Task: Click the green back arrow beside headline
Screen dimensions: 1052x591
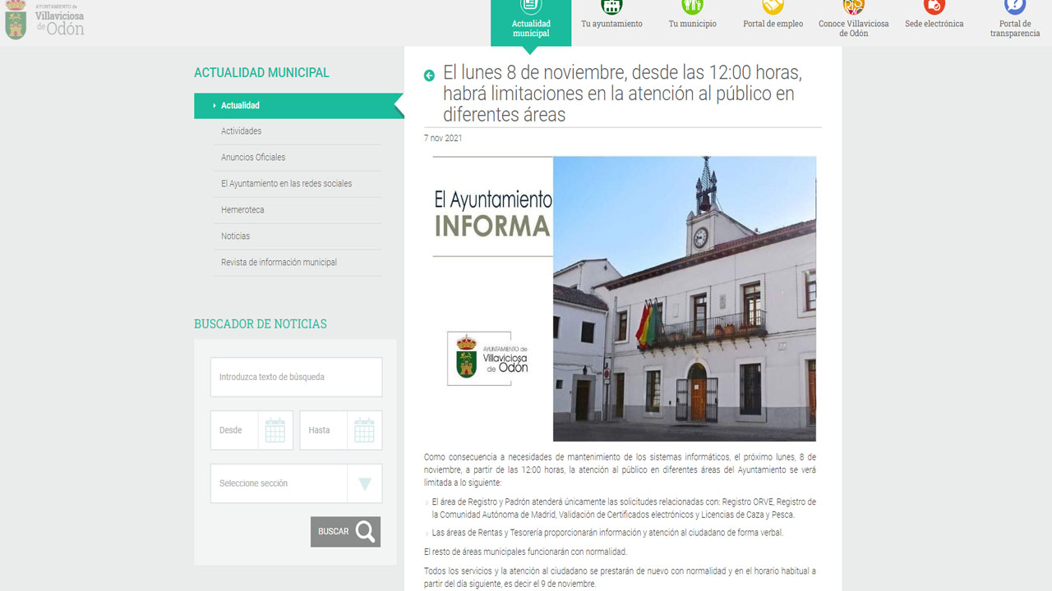Action: point(429,76)
